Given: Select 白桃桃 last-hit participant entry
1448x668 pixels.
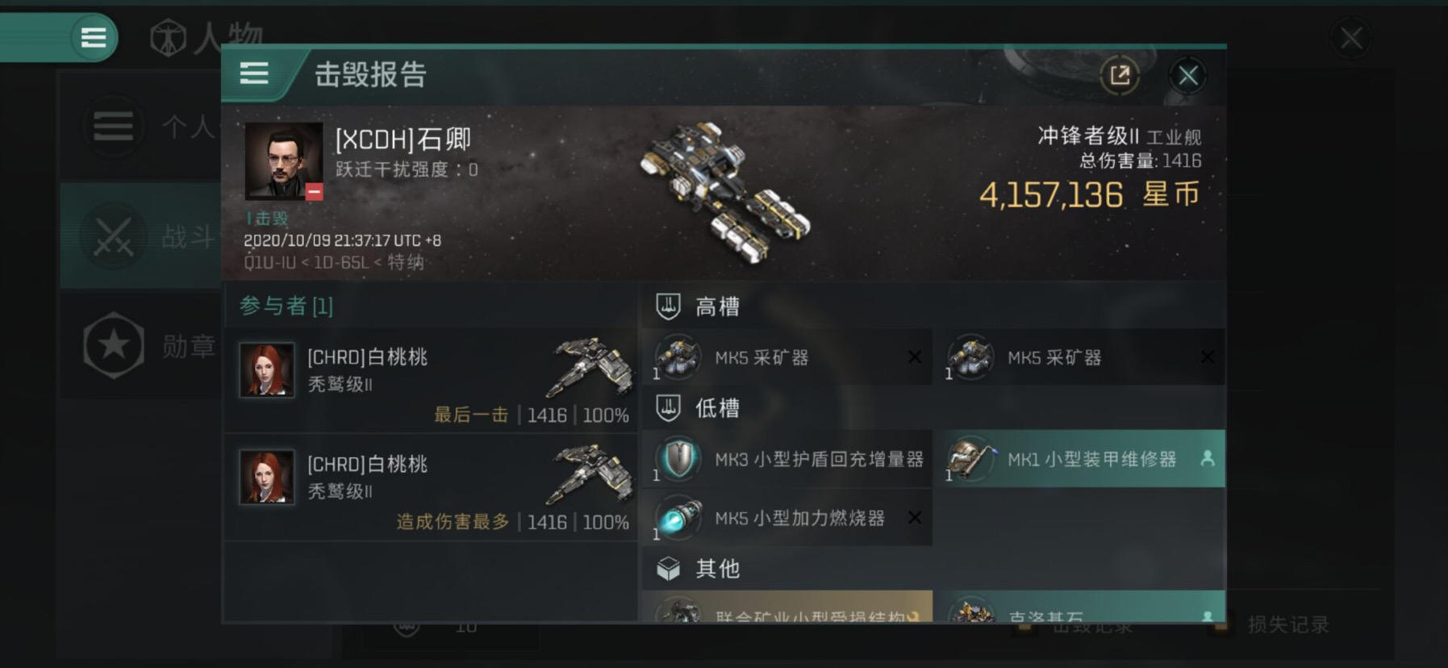Looking at the screenshot, I should (432, 380).
